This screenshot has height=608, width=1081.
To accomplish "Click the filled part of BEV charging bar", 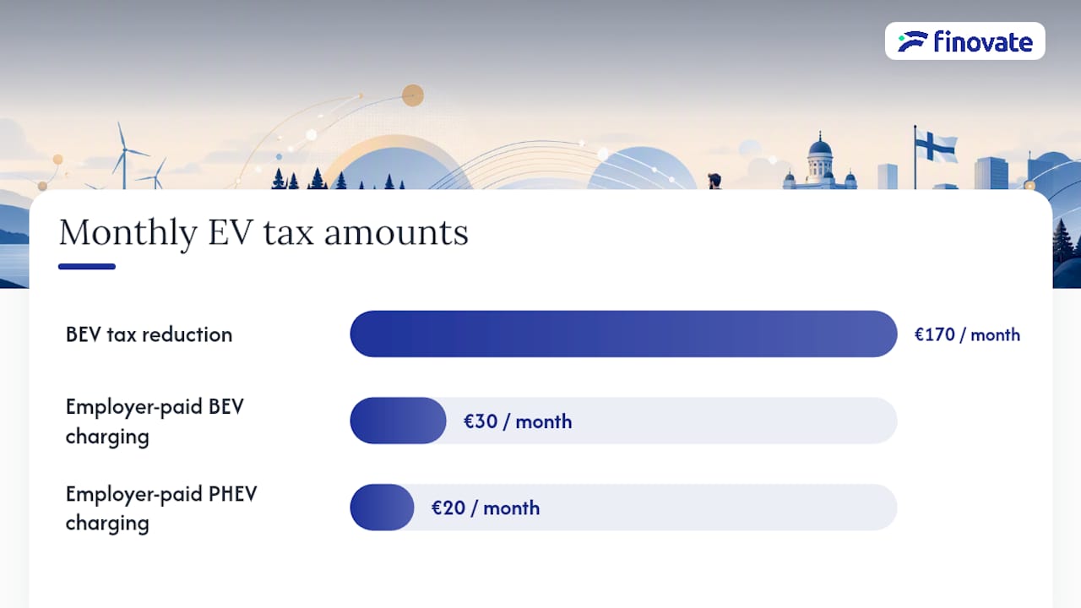I will pyautogui.click(x=398, y=421).
